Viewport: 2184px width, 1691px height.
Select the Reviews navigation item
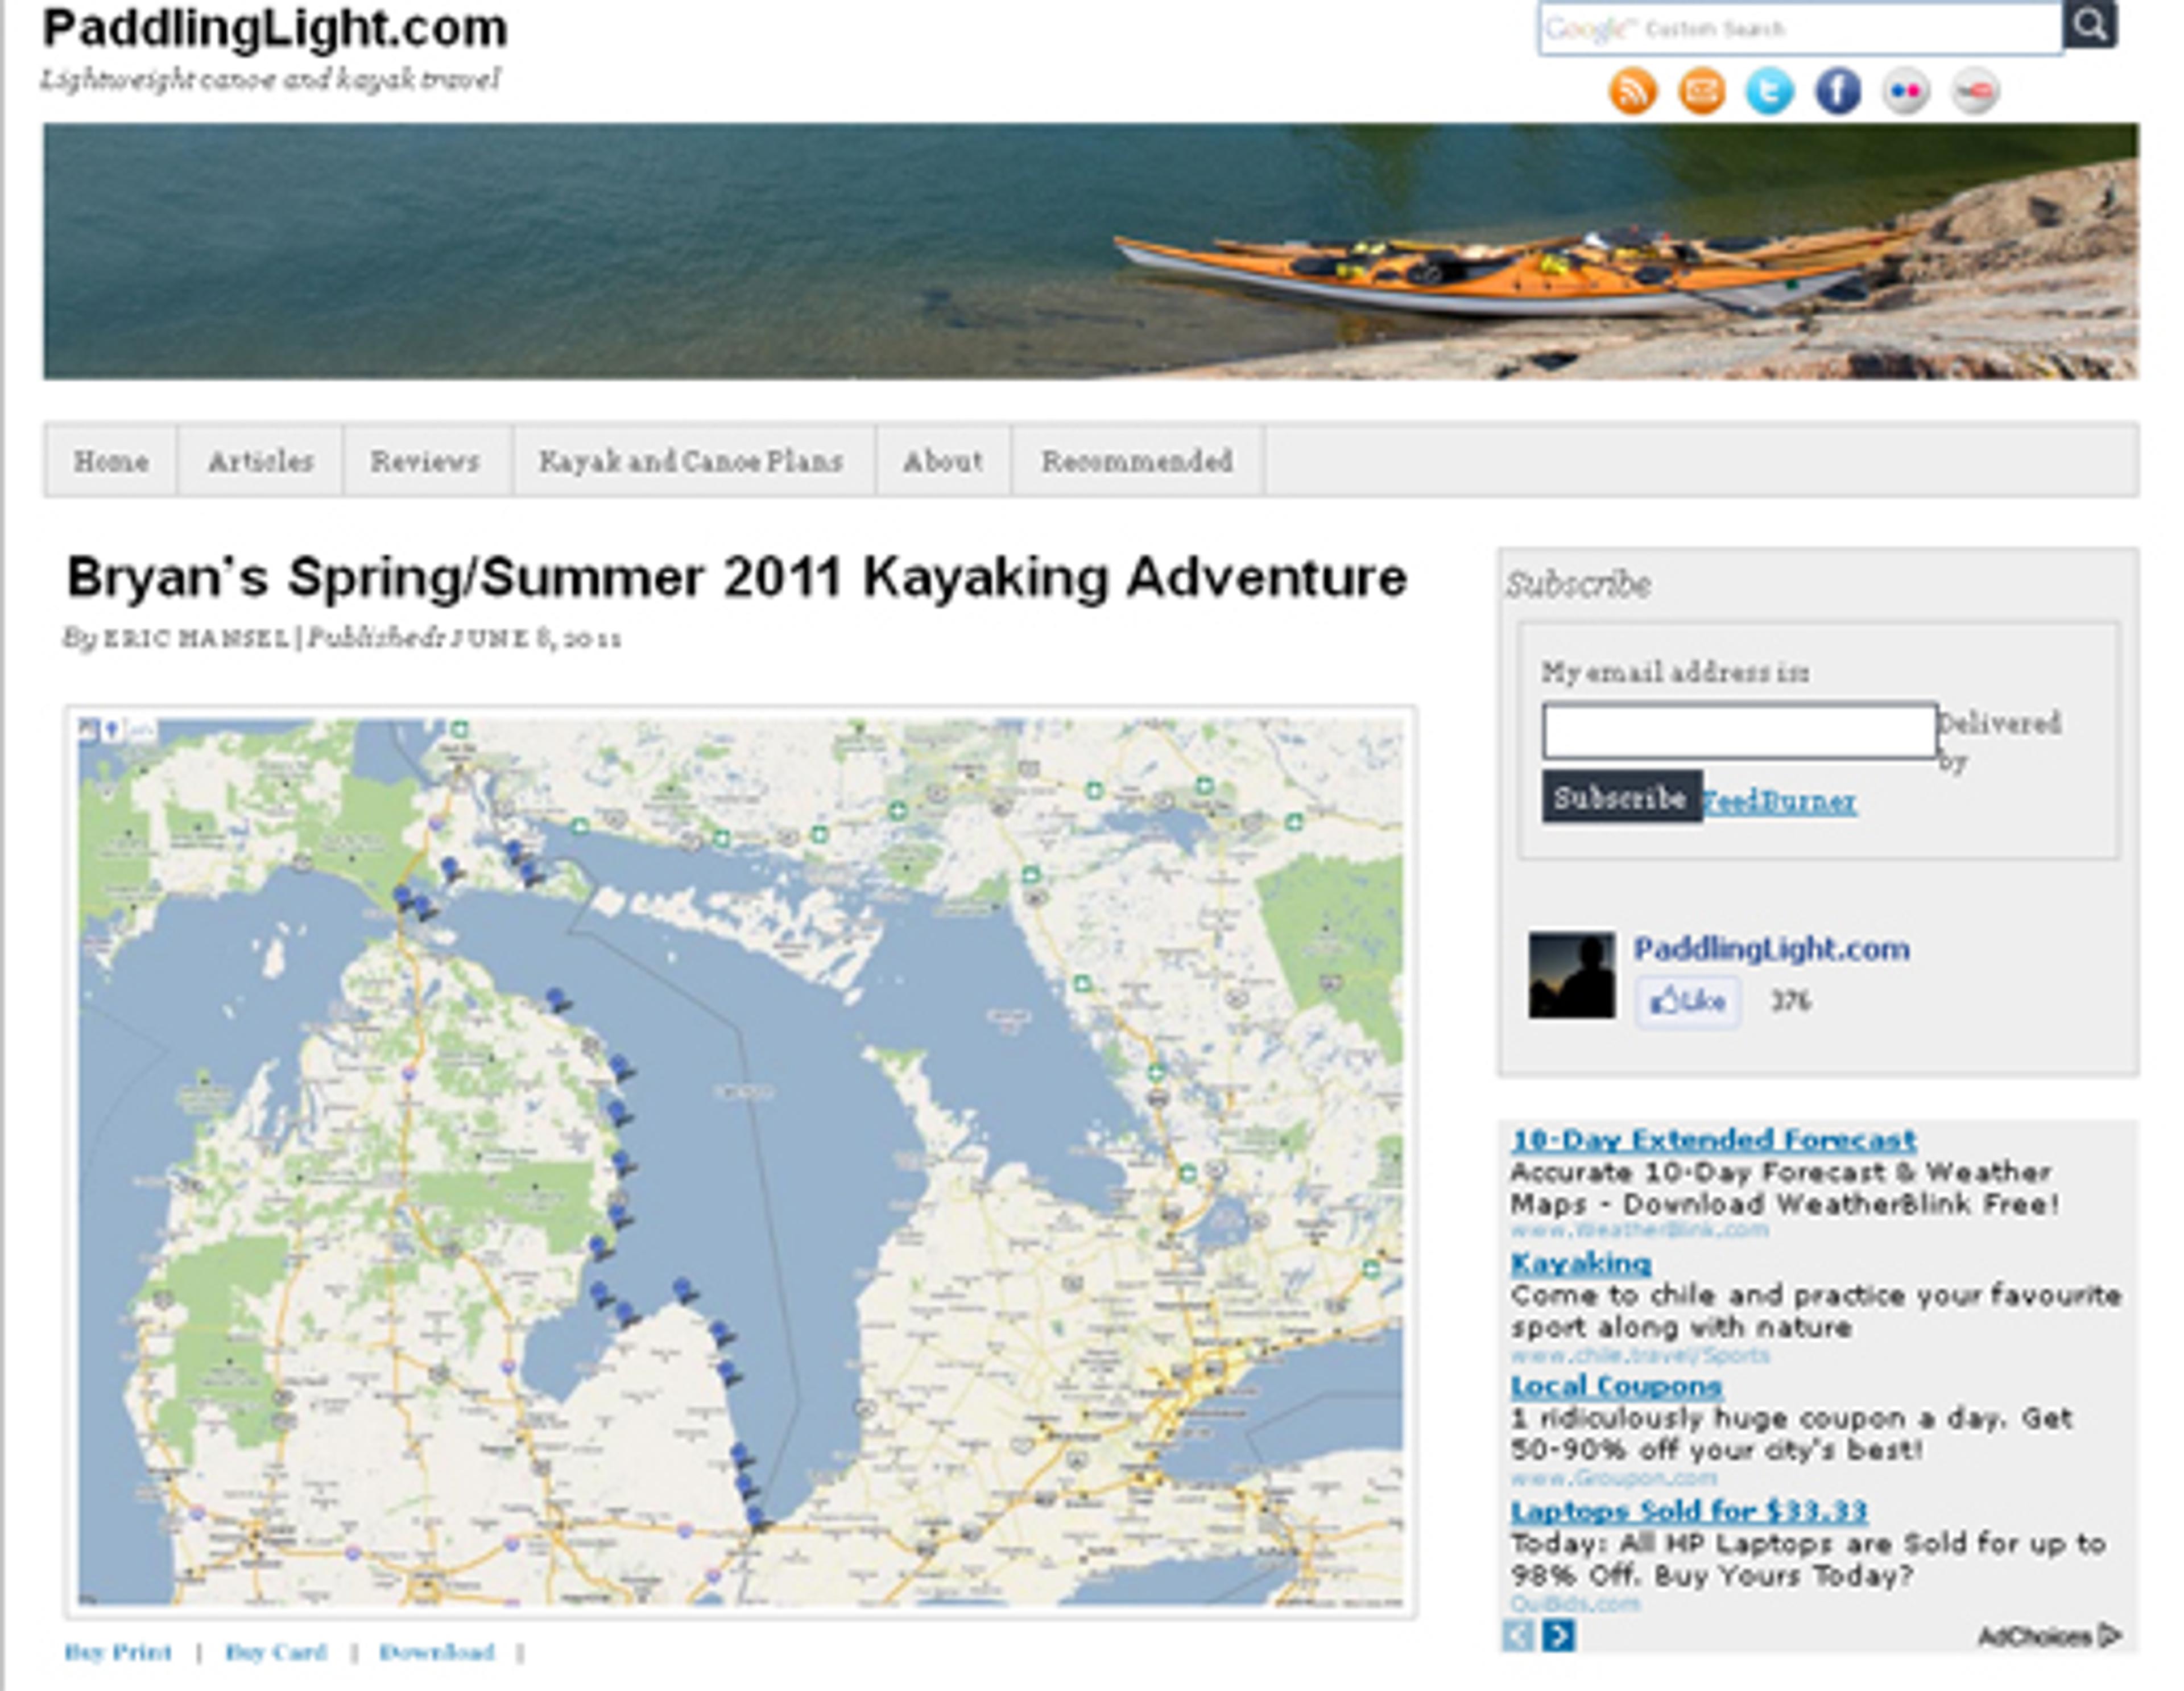(x=425, y=461)
